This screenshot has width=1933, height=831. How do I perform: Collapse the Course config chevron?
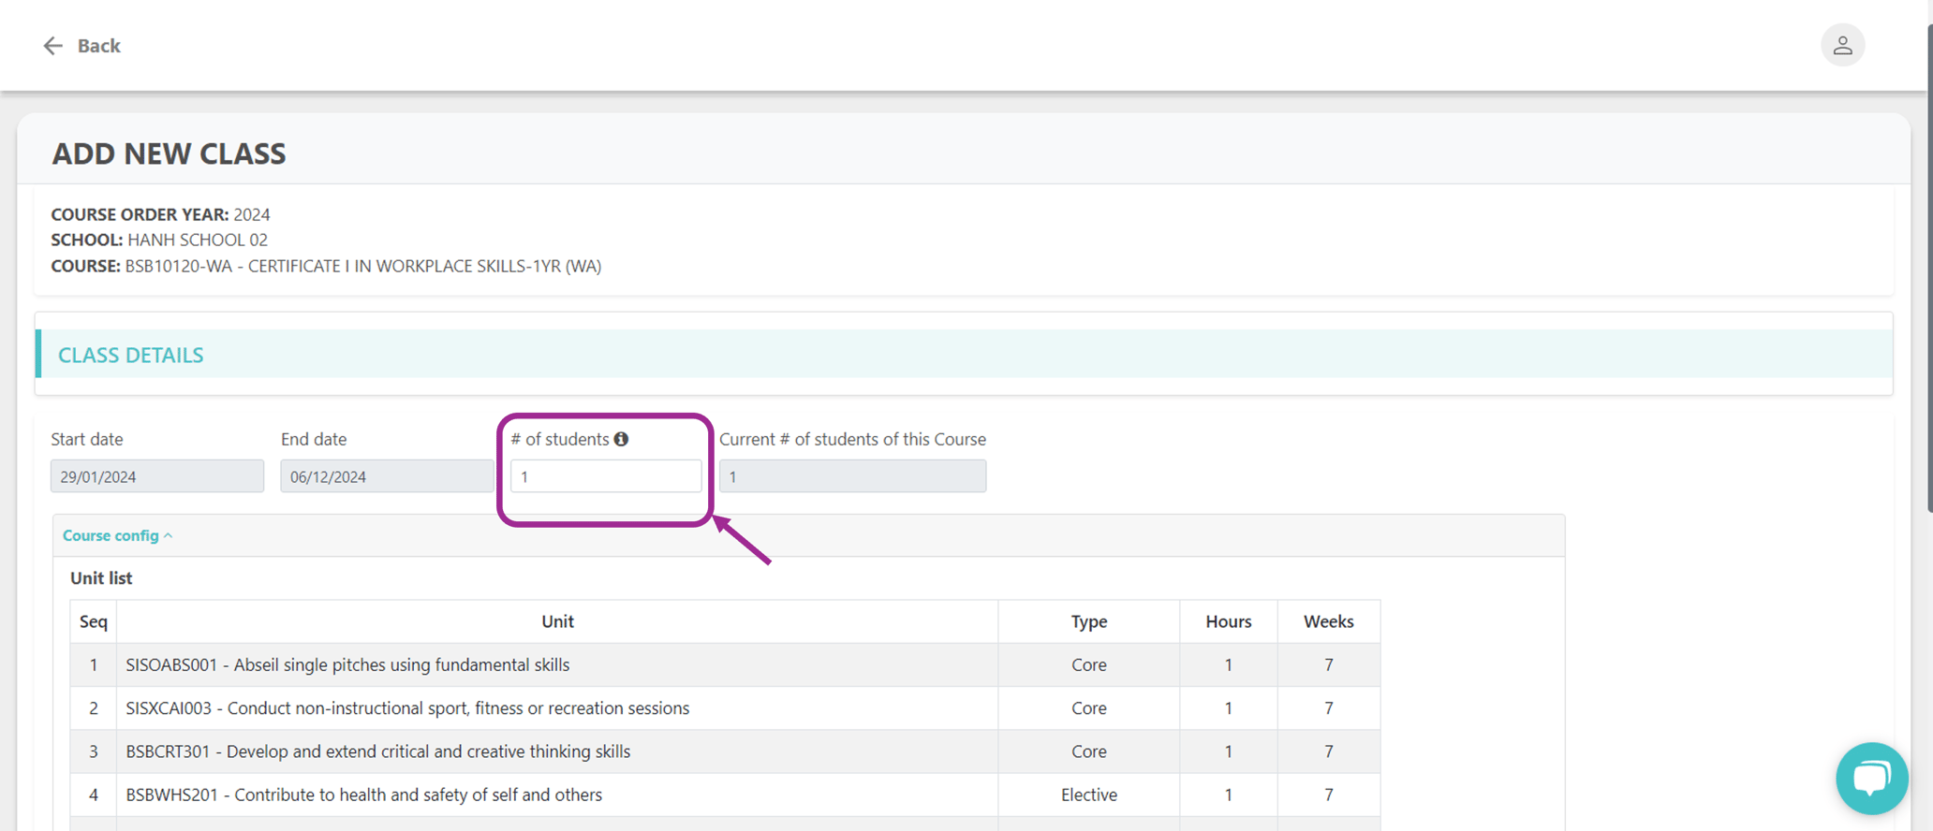pyautogui.click(x=169, y=536)
